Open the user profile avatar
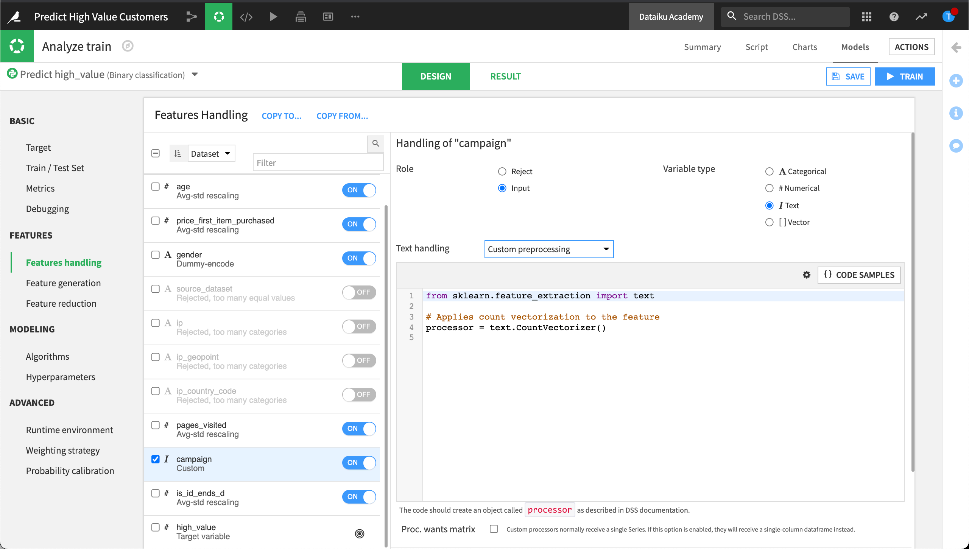969x549 pixels. click(x=948, y=17)
